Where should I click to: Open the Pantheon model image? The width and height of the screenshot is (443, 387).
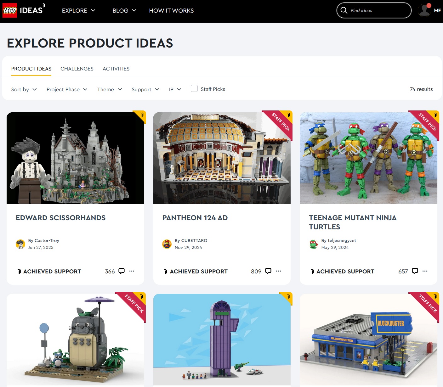222,158
